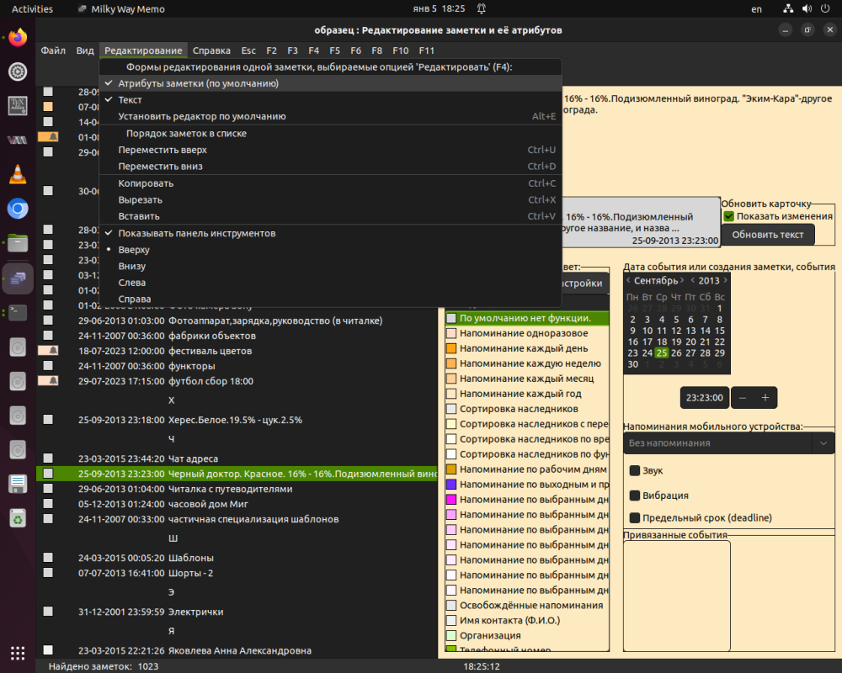Check the 'Предельный срок (deadline)' option
Image resolution: width=842 pixels, height=673 pixels.
coord(635,517)
